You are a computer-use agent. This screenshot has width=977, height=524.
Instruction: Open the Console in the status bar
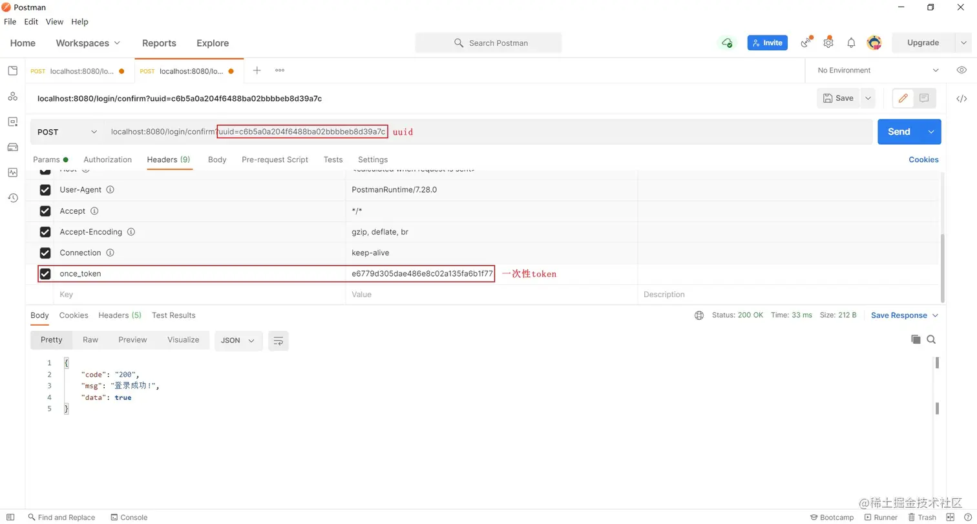(129, 517)
